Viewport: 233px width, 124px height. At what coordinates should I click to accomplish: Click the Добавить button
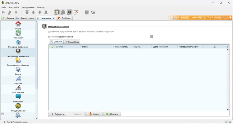pyautogui.click(x=57, y=114)
